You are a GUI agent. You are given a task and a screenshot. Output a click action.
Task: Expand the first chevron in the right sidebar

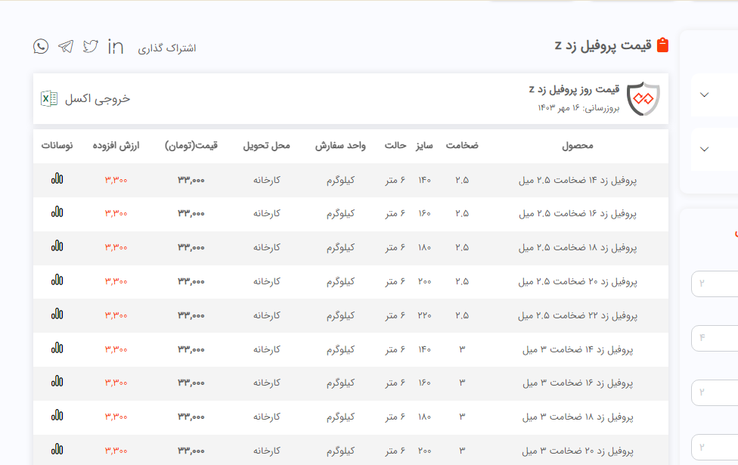(x=705, y=95)
